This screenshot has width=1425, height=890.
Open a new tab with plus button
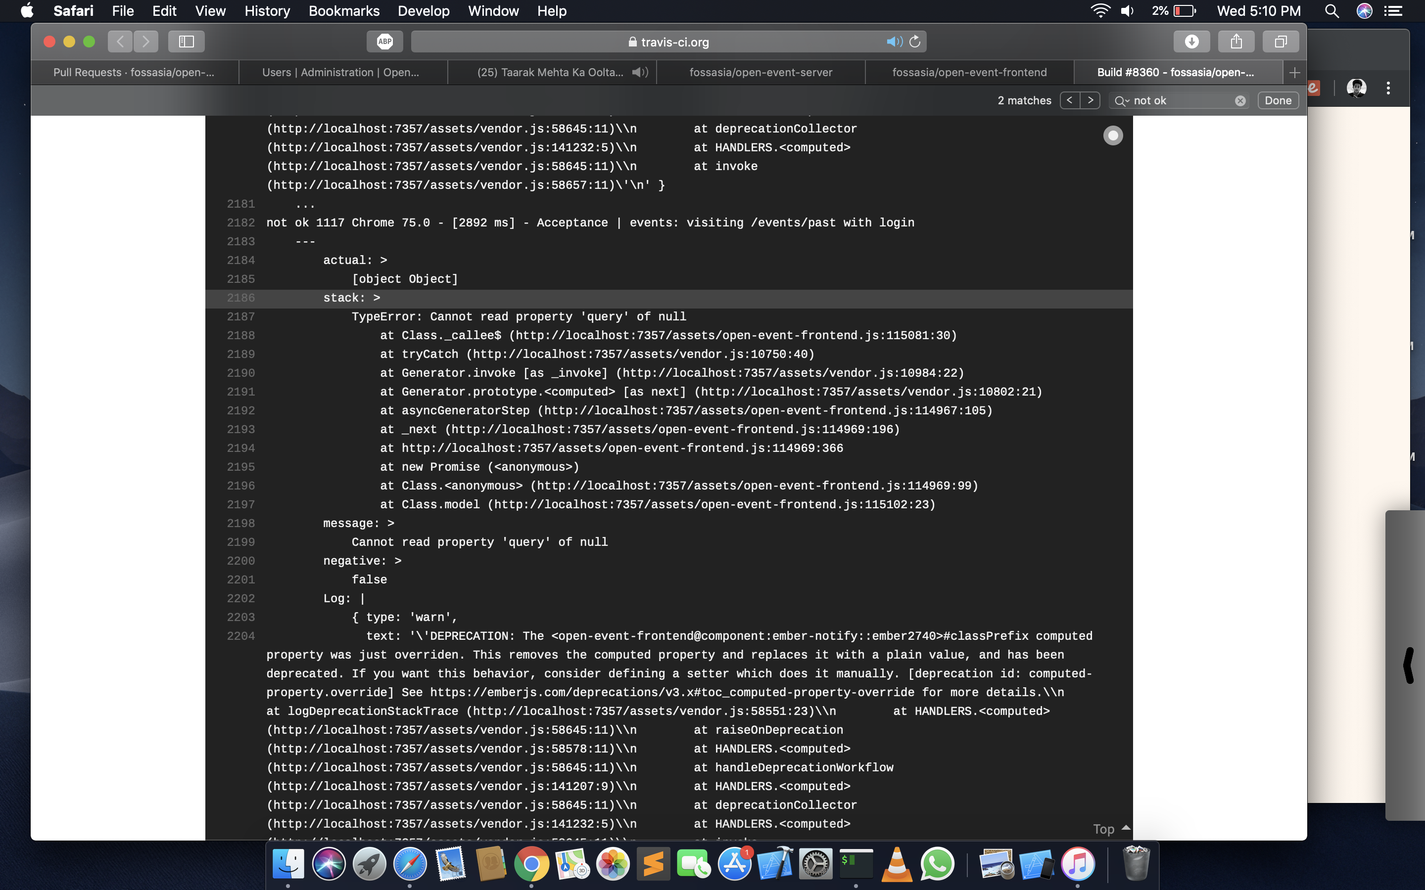[1294, 72]
